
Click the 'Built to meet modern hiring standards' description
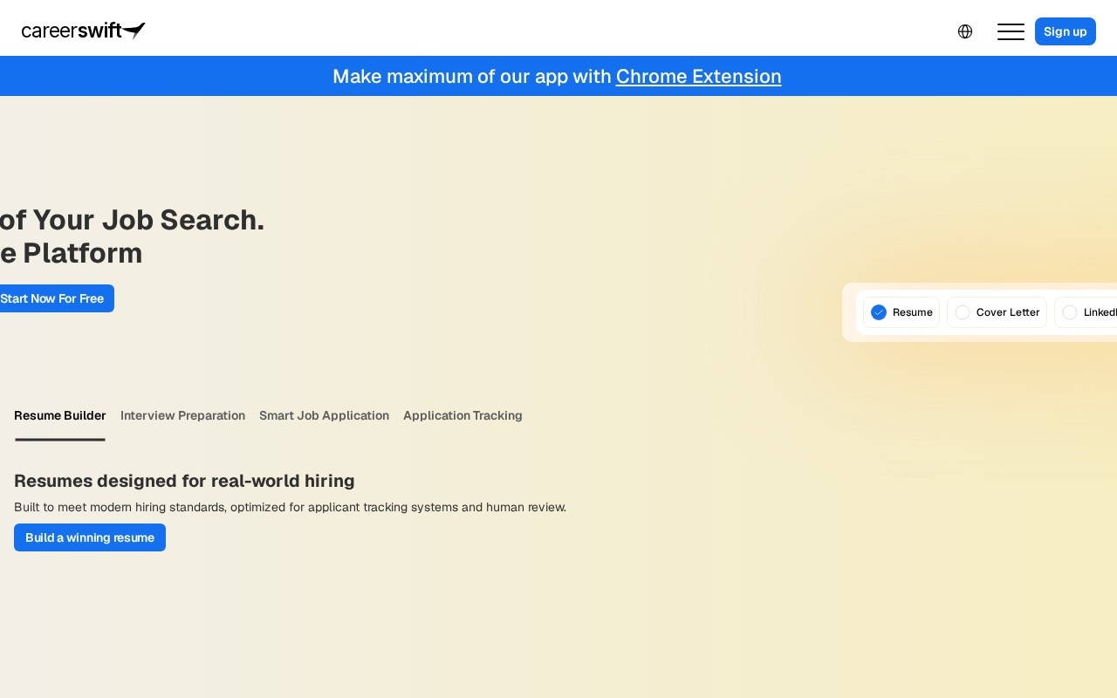[290, 507]
